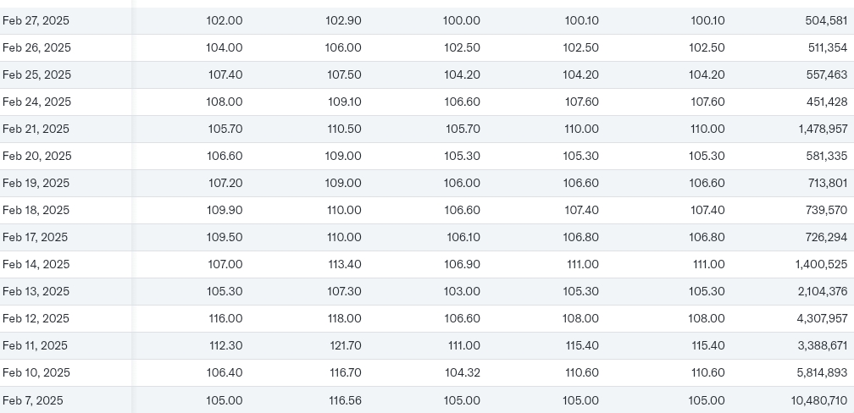Click the open price 112.30
The width and height of the screenshot is (854, 413).
point(225,345)
